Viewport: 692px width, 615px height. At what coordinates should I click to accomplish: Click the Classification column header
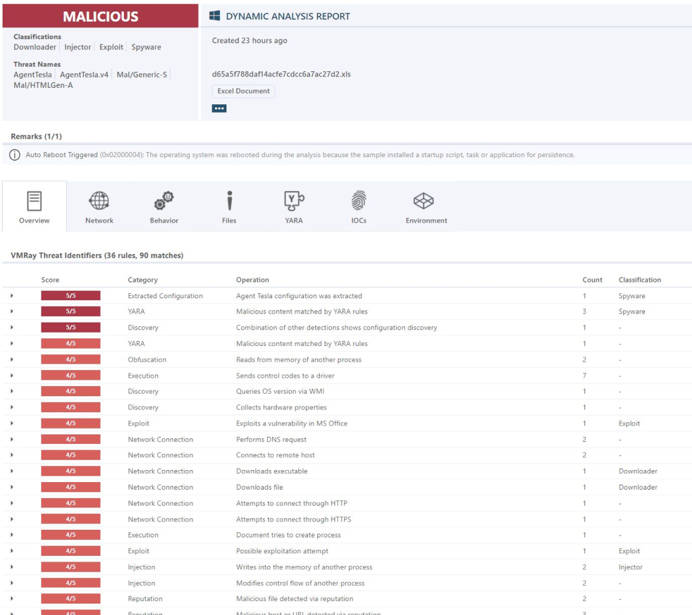(640, 280)
